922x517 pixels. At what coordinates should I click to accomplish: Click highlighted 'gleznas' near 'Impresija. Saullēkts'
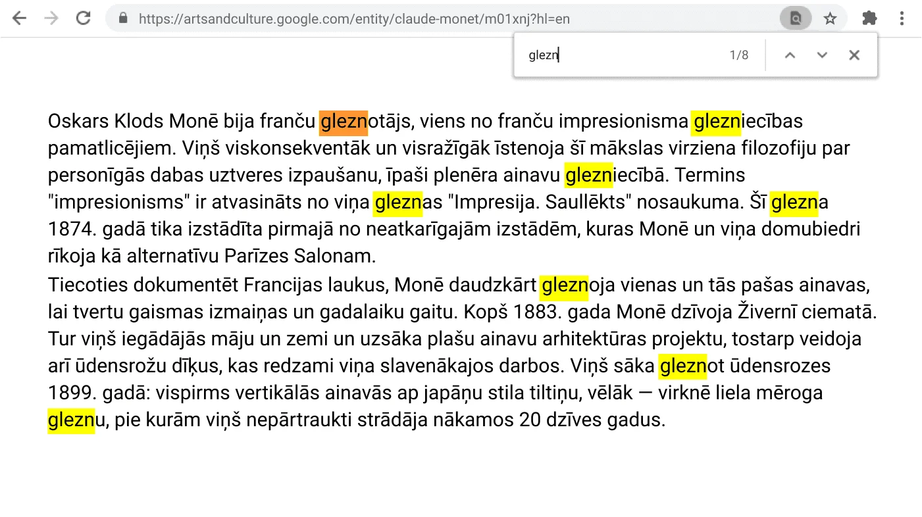tap(398, 202)
